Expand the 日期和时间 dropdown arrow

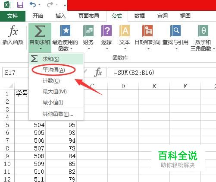pos(148,49)
